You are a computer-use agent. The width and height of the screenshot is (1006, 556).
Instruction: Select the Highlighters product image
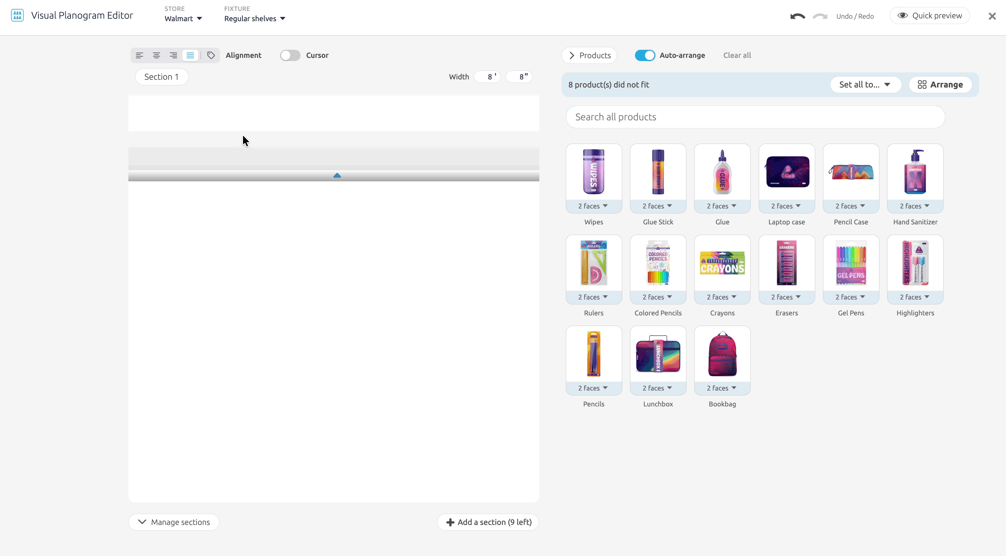point(915,263)
